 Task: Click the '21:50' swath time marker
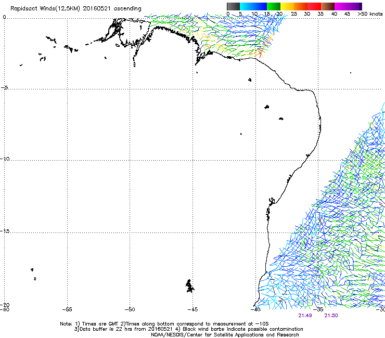[x=331, y=316]
